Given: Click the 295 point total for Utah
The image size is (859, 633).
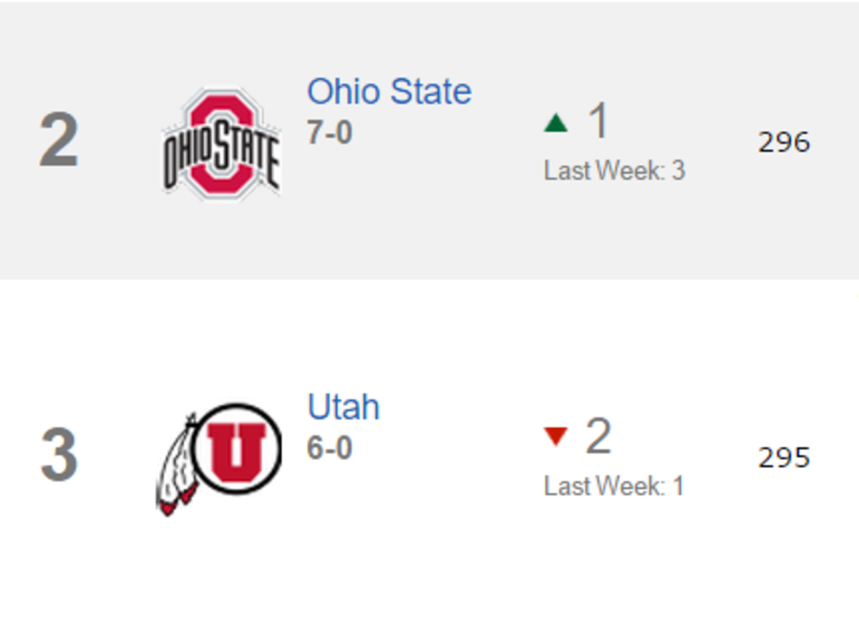Looking at the screenshot, I should [785, 458].
